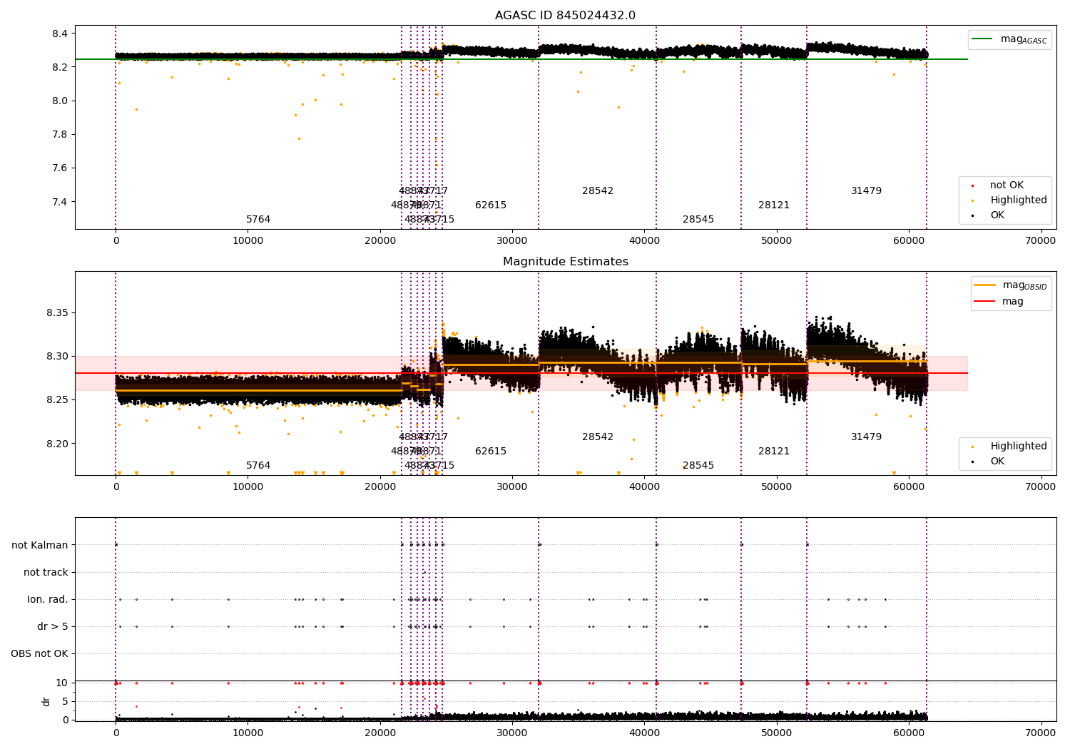This screenshot has width=1070, height=749.
Task: Click the rotated 'dr' axis label
Action: pyautogui.click(x=46, y=701)
